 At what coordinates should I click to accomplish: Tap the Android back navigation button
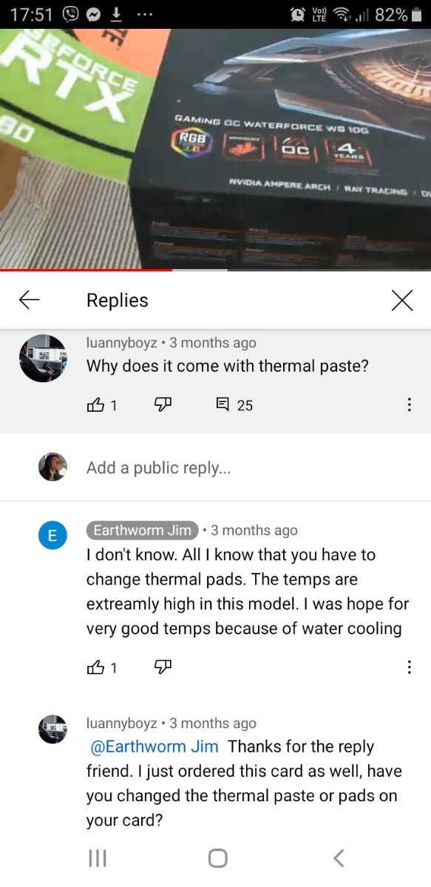[x=339, y=857]
